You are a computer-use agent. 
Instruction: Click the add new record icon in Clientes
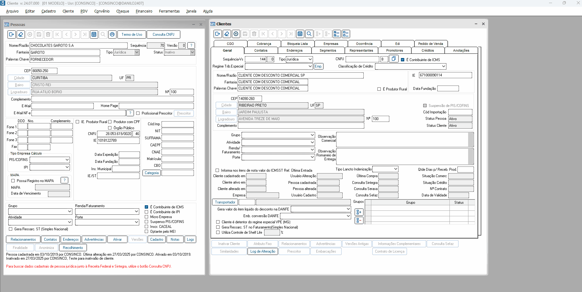click(236, 34)
